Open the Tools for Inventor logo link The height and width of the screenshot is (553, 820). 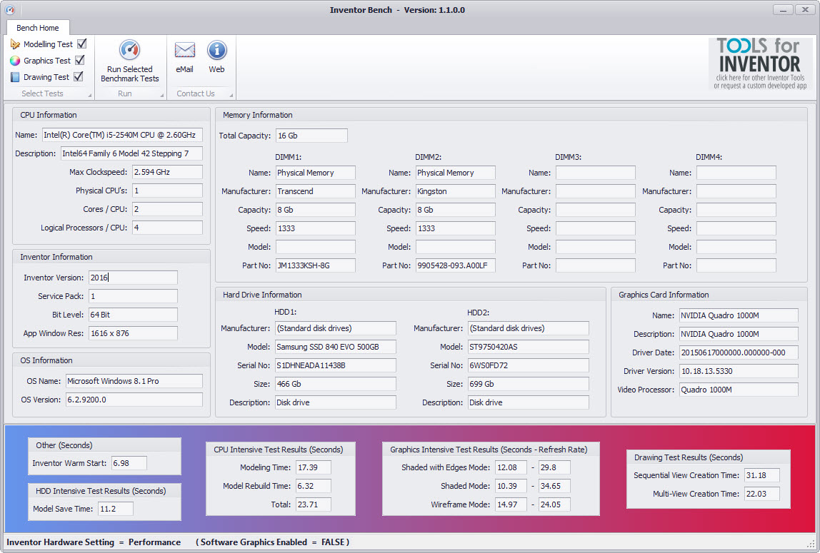coord(761,64)
